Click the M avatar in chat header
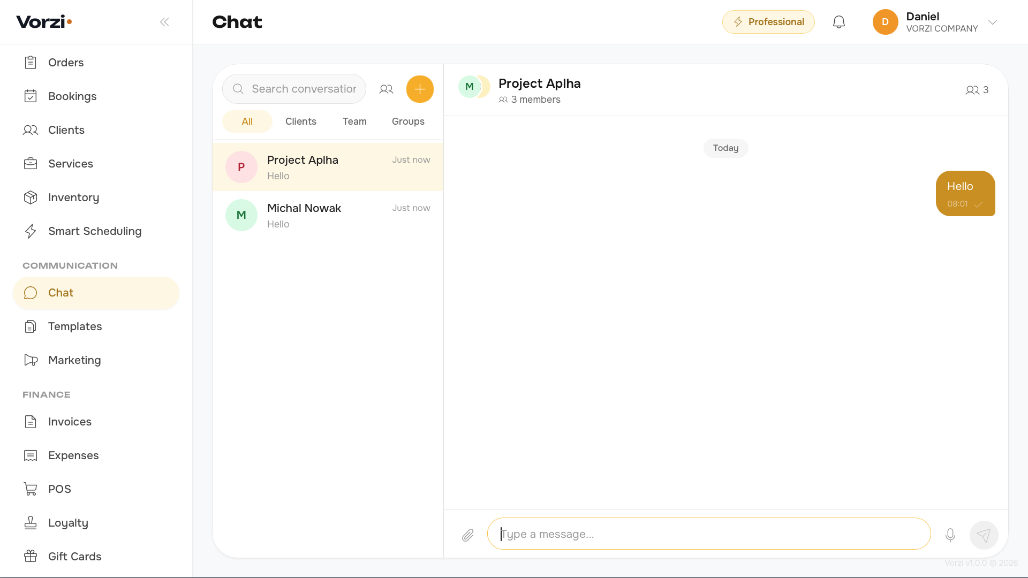Viewport: 1028px width, 578px height. [470, 87]
